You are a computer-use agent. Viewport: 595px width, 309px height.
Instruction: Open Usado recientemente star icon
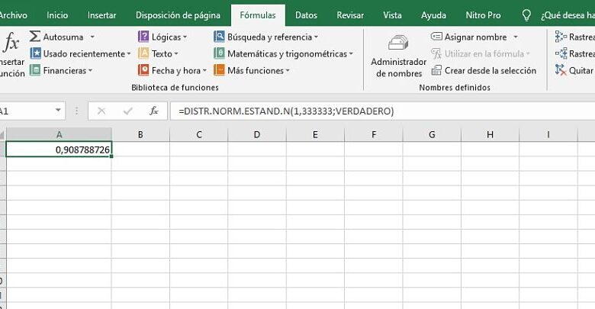point(35,53)
